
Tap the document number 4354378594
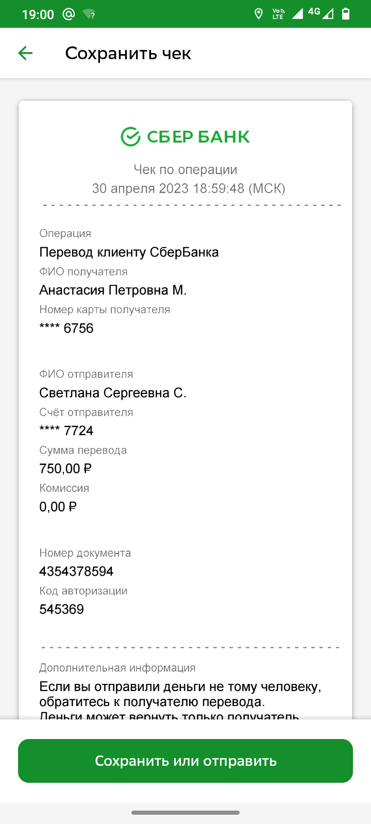(76, 571)
